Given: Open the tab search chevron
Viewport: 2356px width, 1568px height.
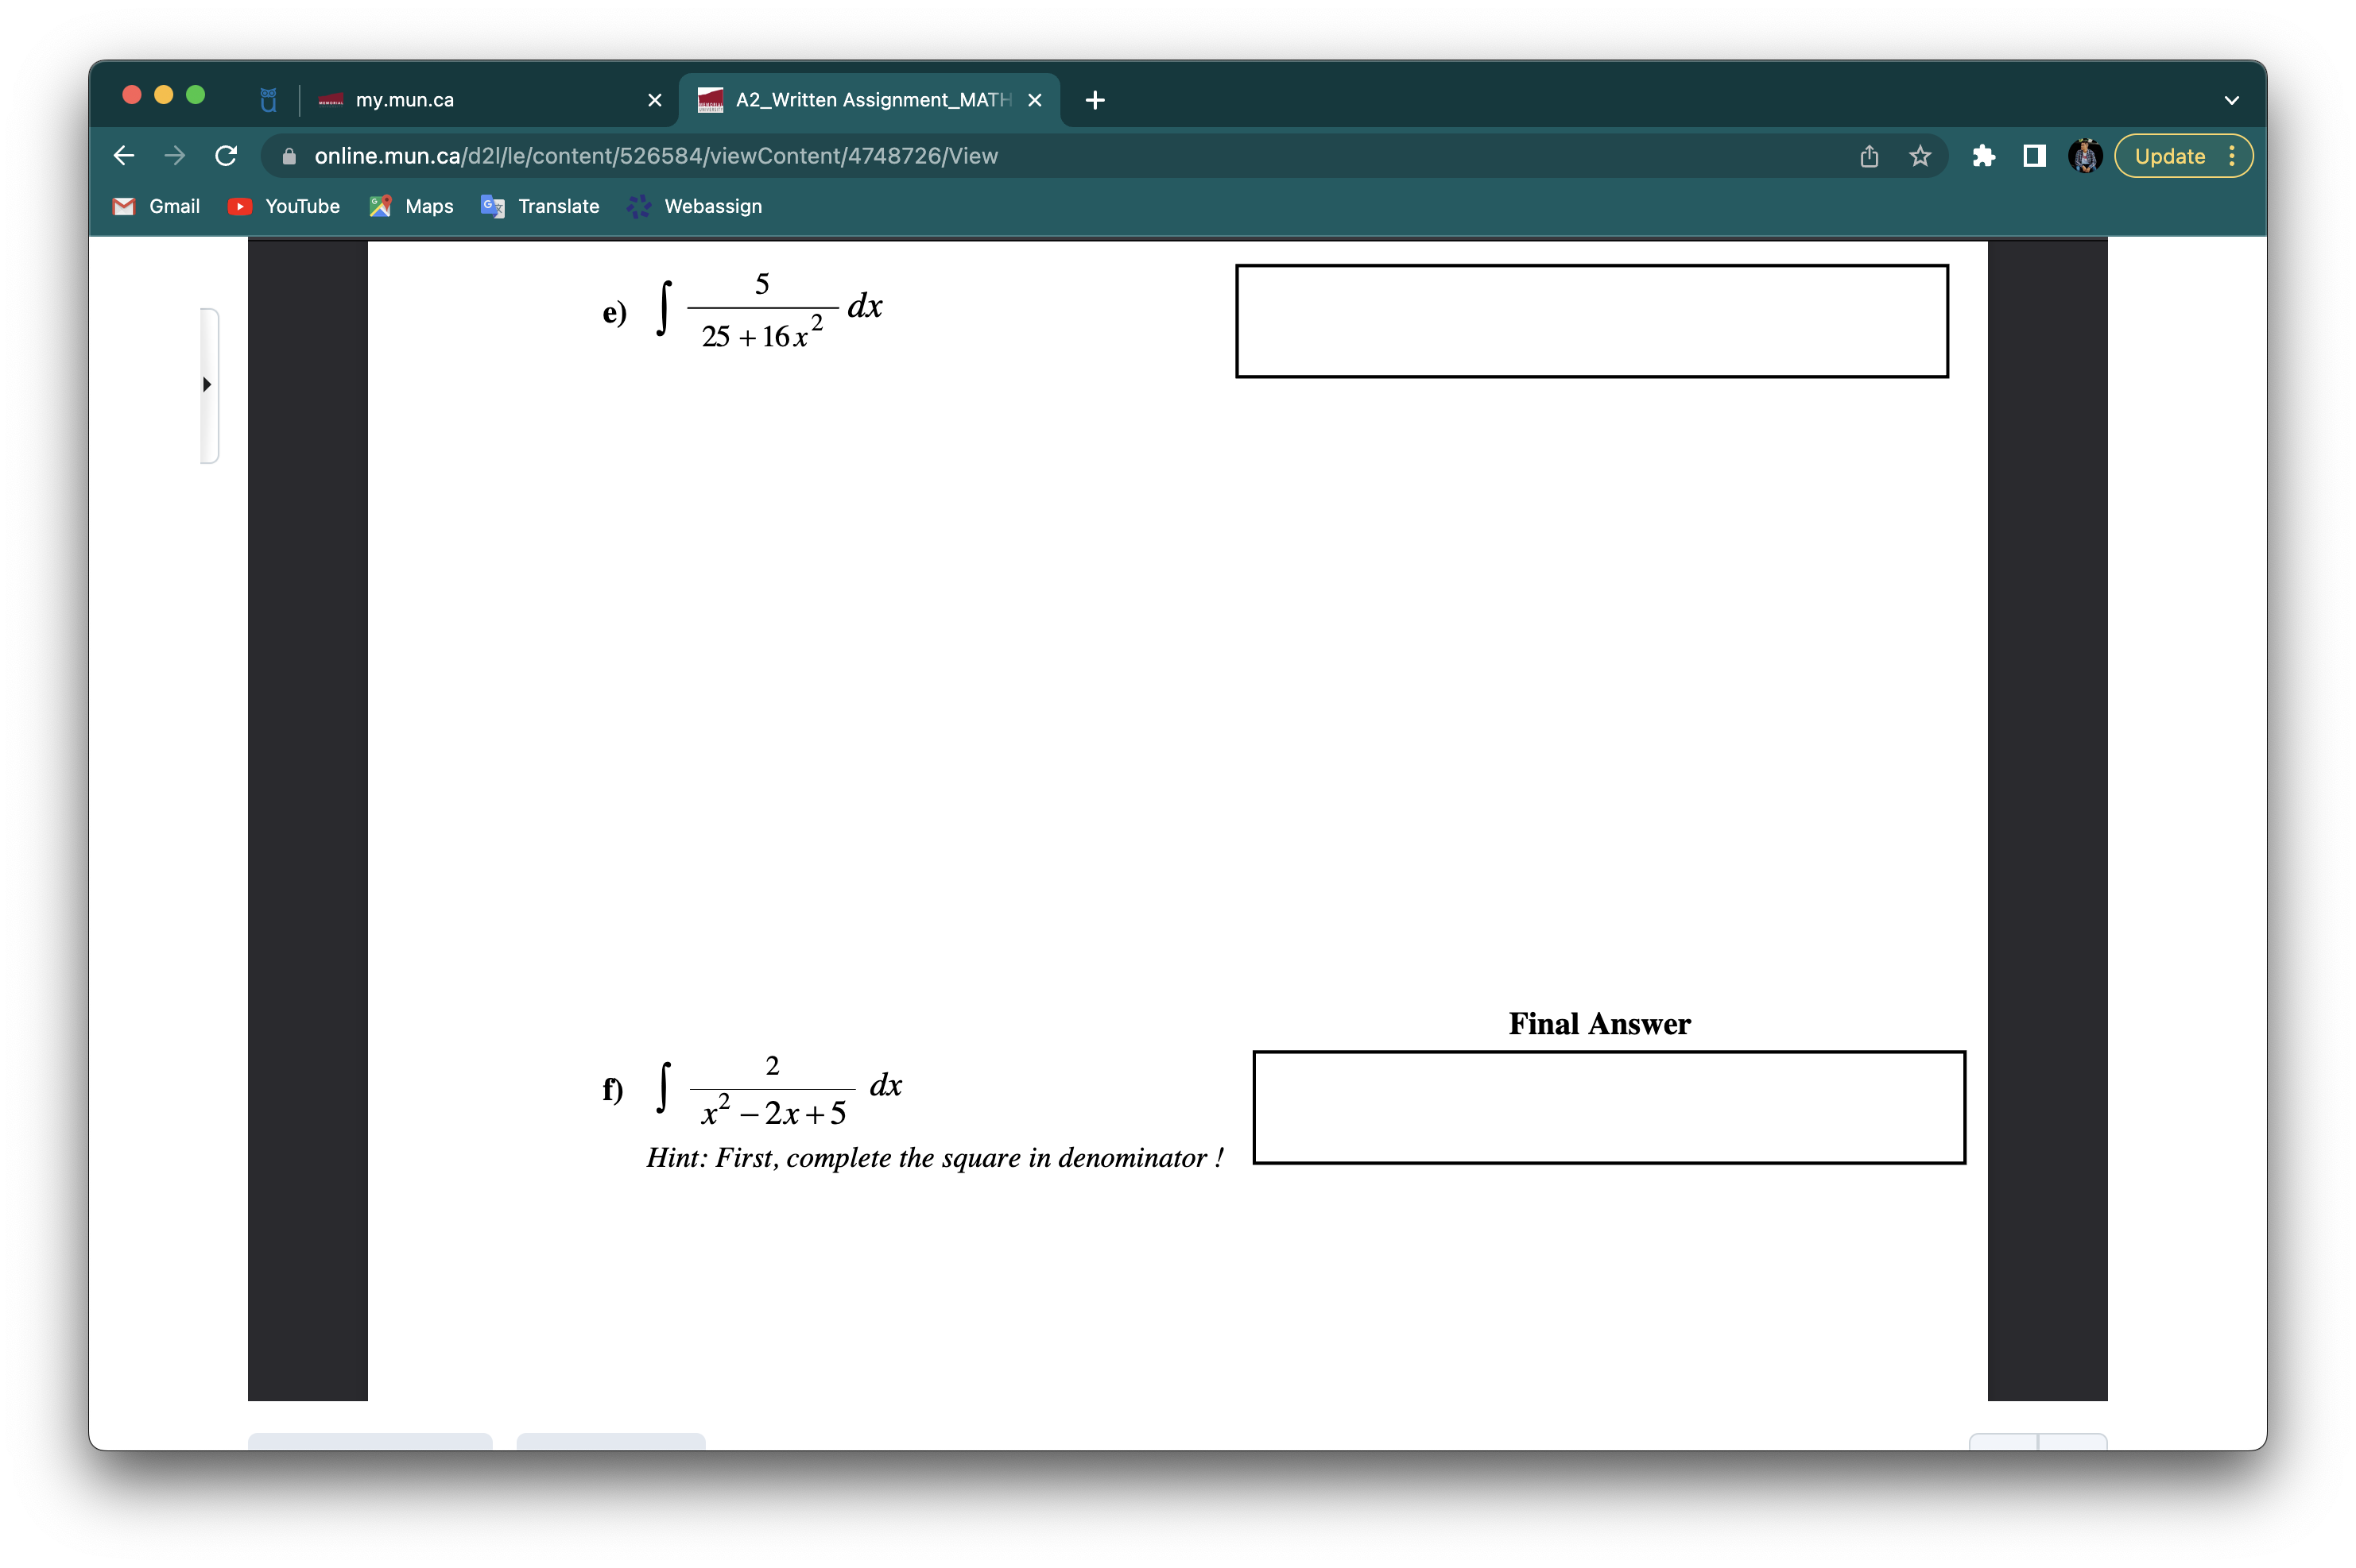Looking at the screenshot, I should (x=2231, y=99).
